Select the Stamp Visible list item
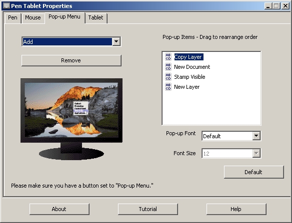The image size is (292, 223). [189, 77]
